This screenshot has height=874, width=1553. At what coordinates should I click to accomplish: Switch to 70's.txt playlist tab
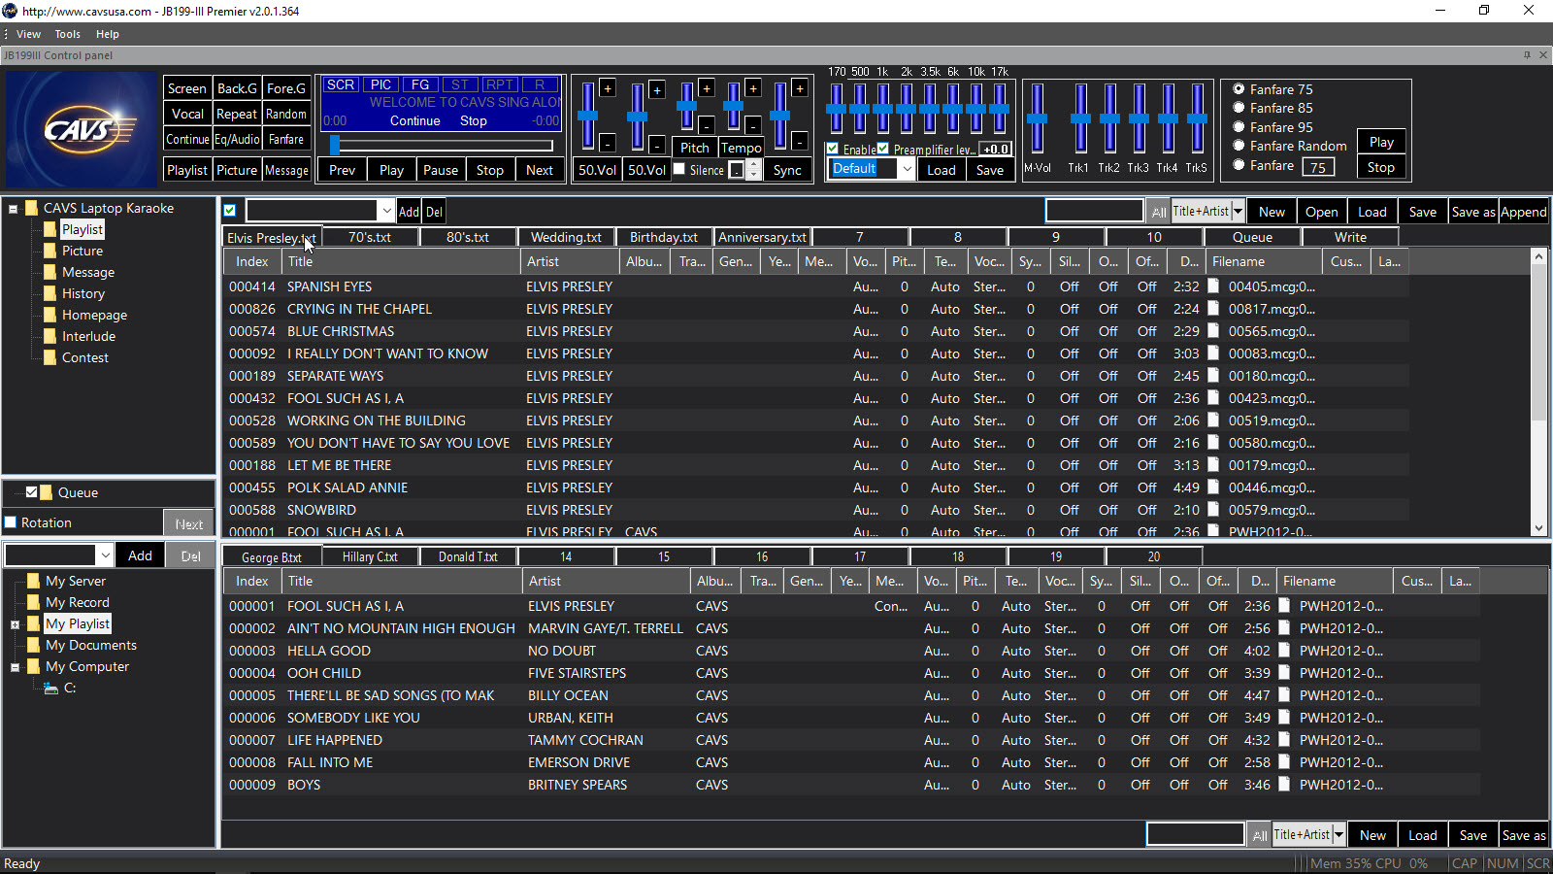pos(370,237)
